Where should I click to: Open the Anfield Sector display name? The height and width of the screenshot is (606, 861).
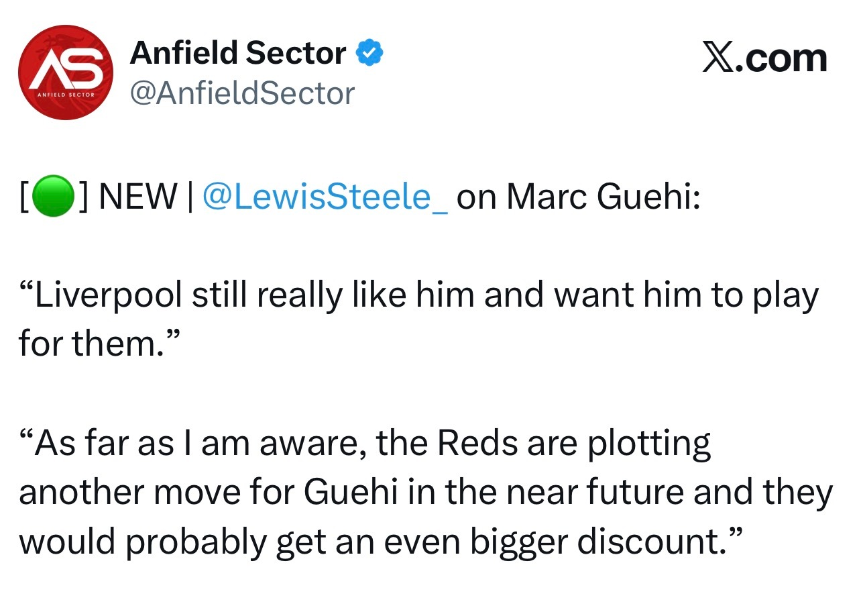(238, 53)
